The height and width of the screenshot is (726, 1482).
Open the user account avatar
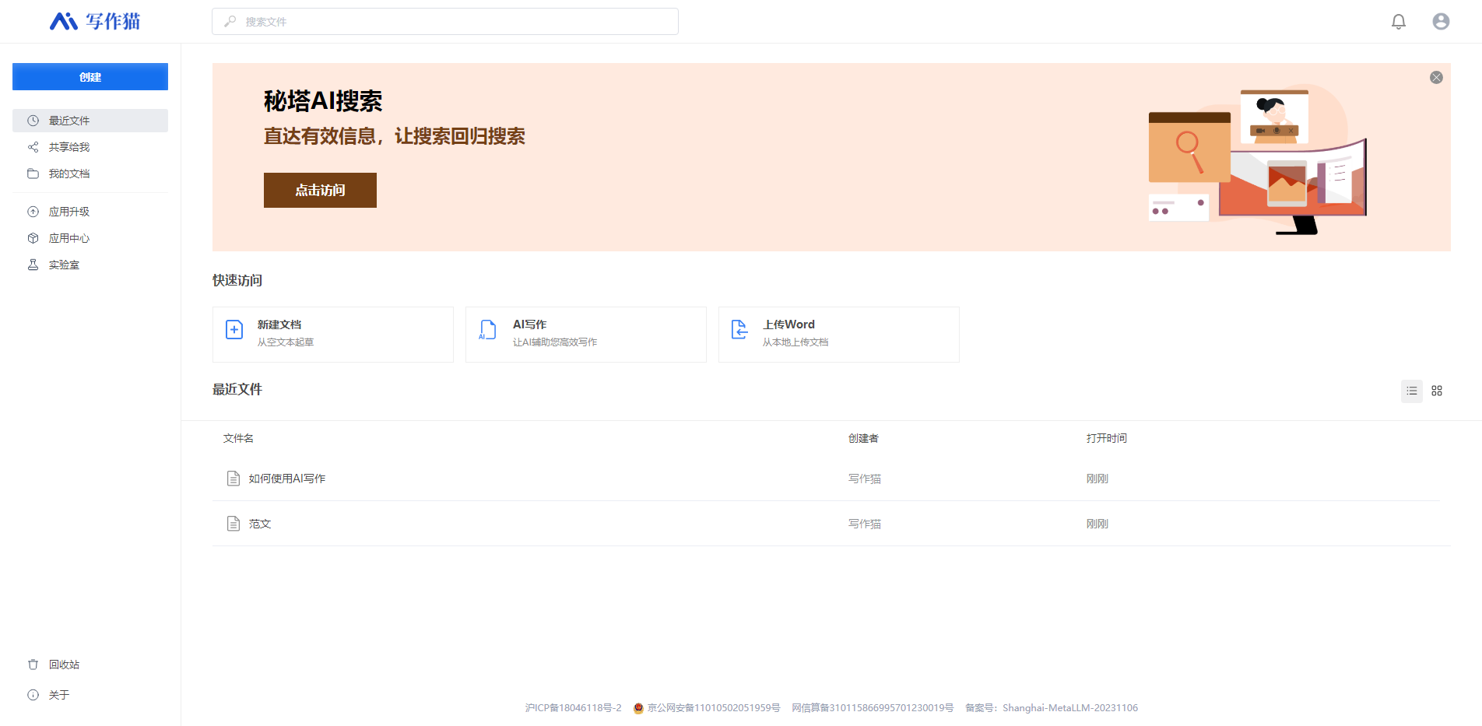click(x=1441, y=22)
